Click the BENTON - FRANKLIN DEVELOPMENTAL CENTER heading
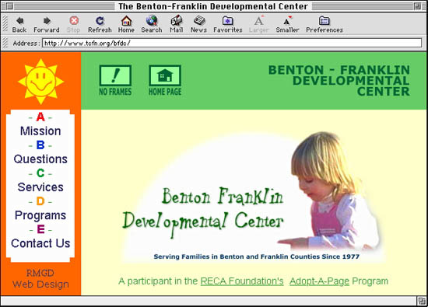This screenshot has height=307, width=428. [339, 81]
